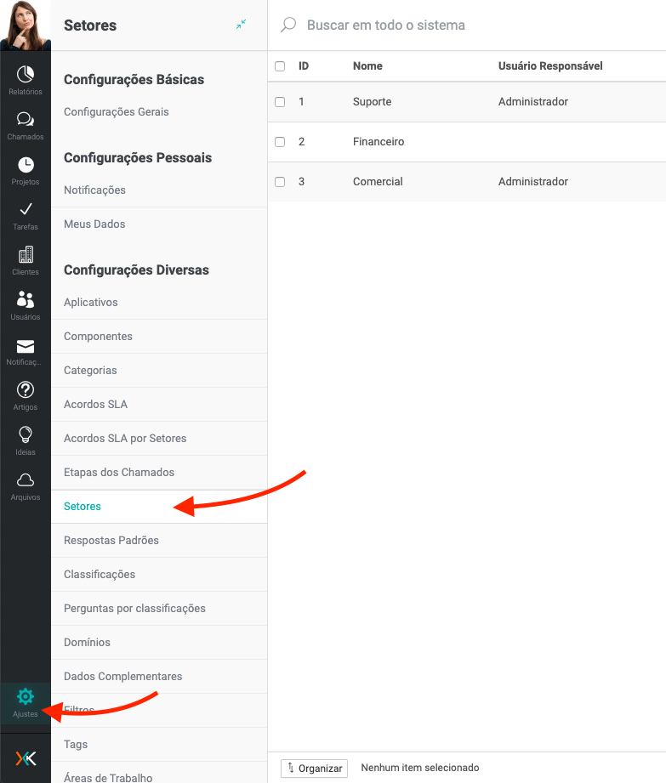
Task: Go to Projetos clock icon
Action: click(x=26, y=164)
